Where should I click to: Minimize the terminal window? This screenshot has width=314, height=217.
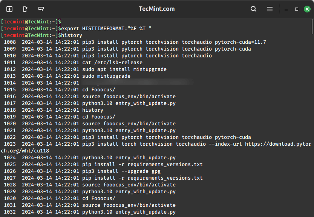[286, 9]
